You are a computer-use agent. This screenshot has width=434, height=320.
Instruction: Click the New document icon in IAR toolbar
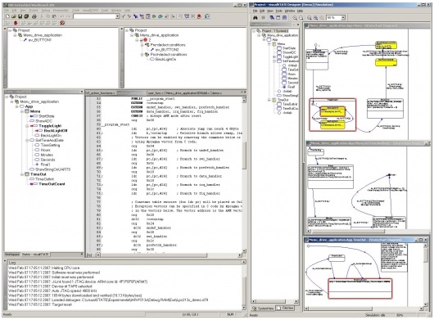[7, 16]
